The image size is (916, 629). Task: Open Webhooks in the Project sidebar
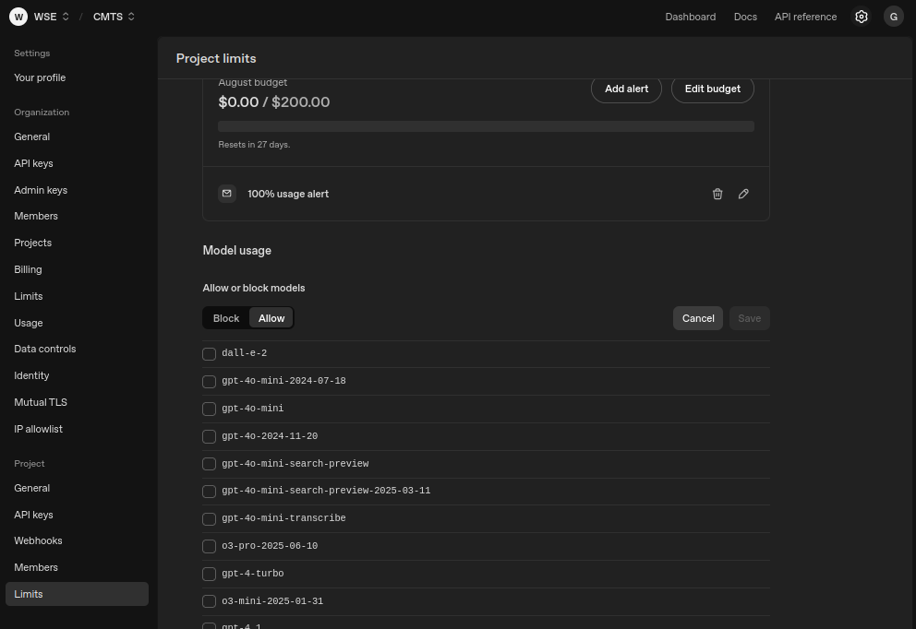tap(38, 540)
